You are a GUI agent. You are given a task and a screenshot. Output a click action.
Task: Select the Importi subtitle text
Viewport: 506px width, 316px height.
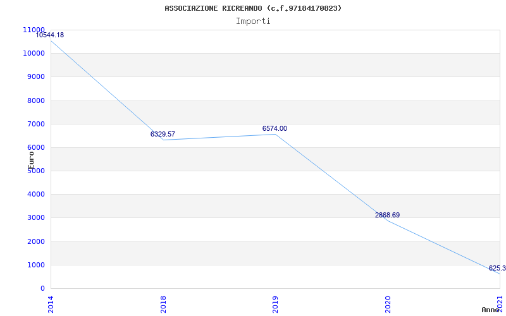tap(253, 21)
